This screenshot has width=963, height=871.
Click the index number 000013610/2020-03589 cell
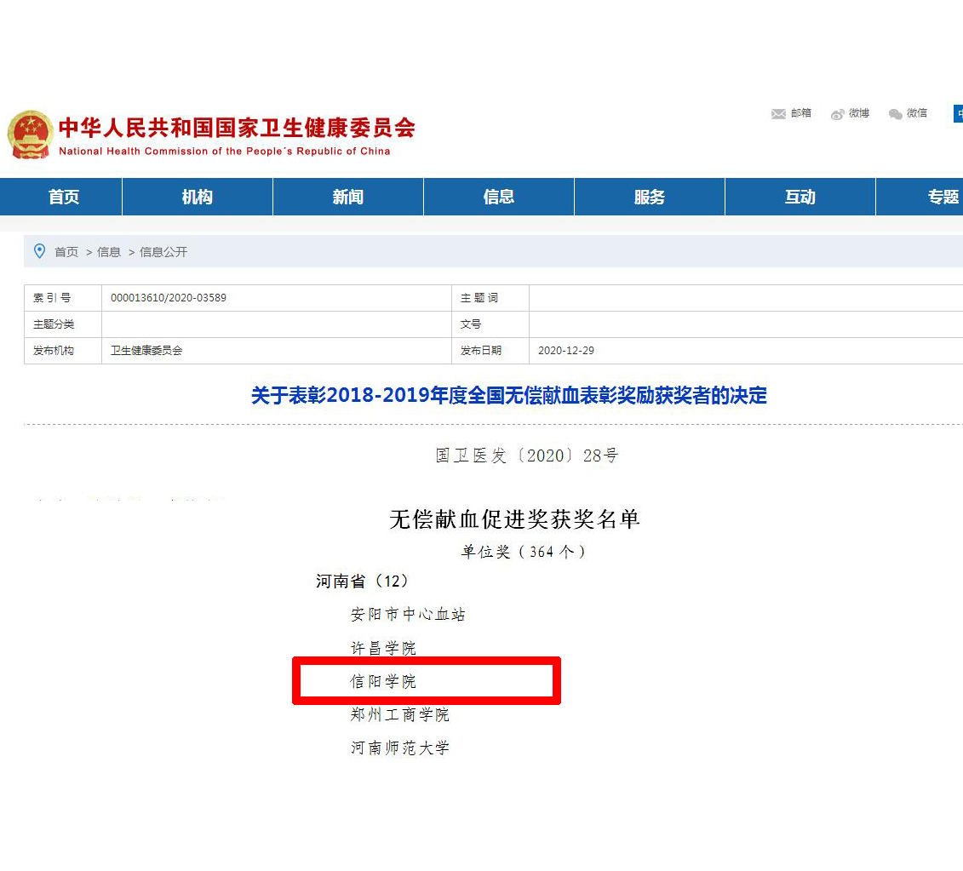coord(169,298)
